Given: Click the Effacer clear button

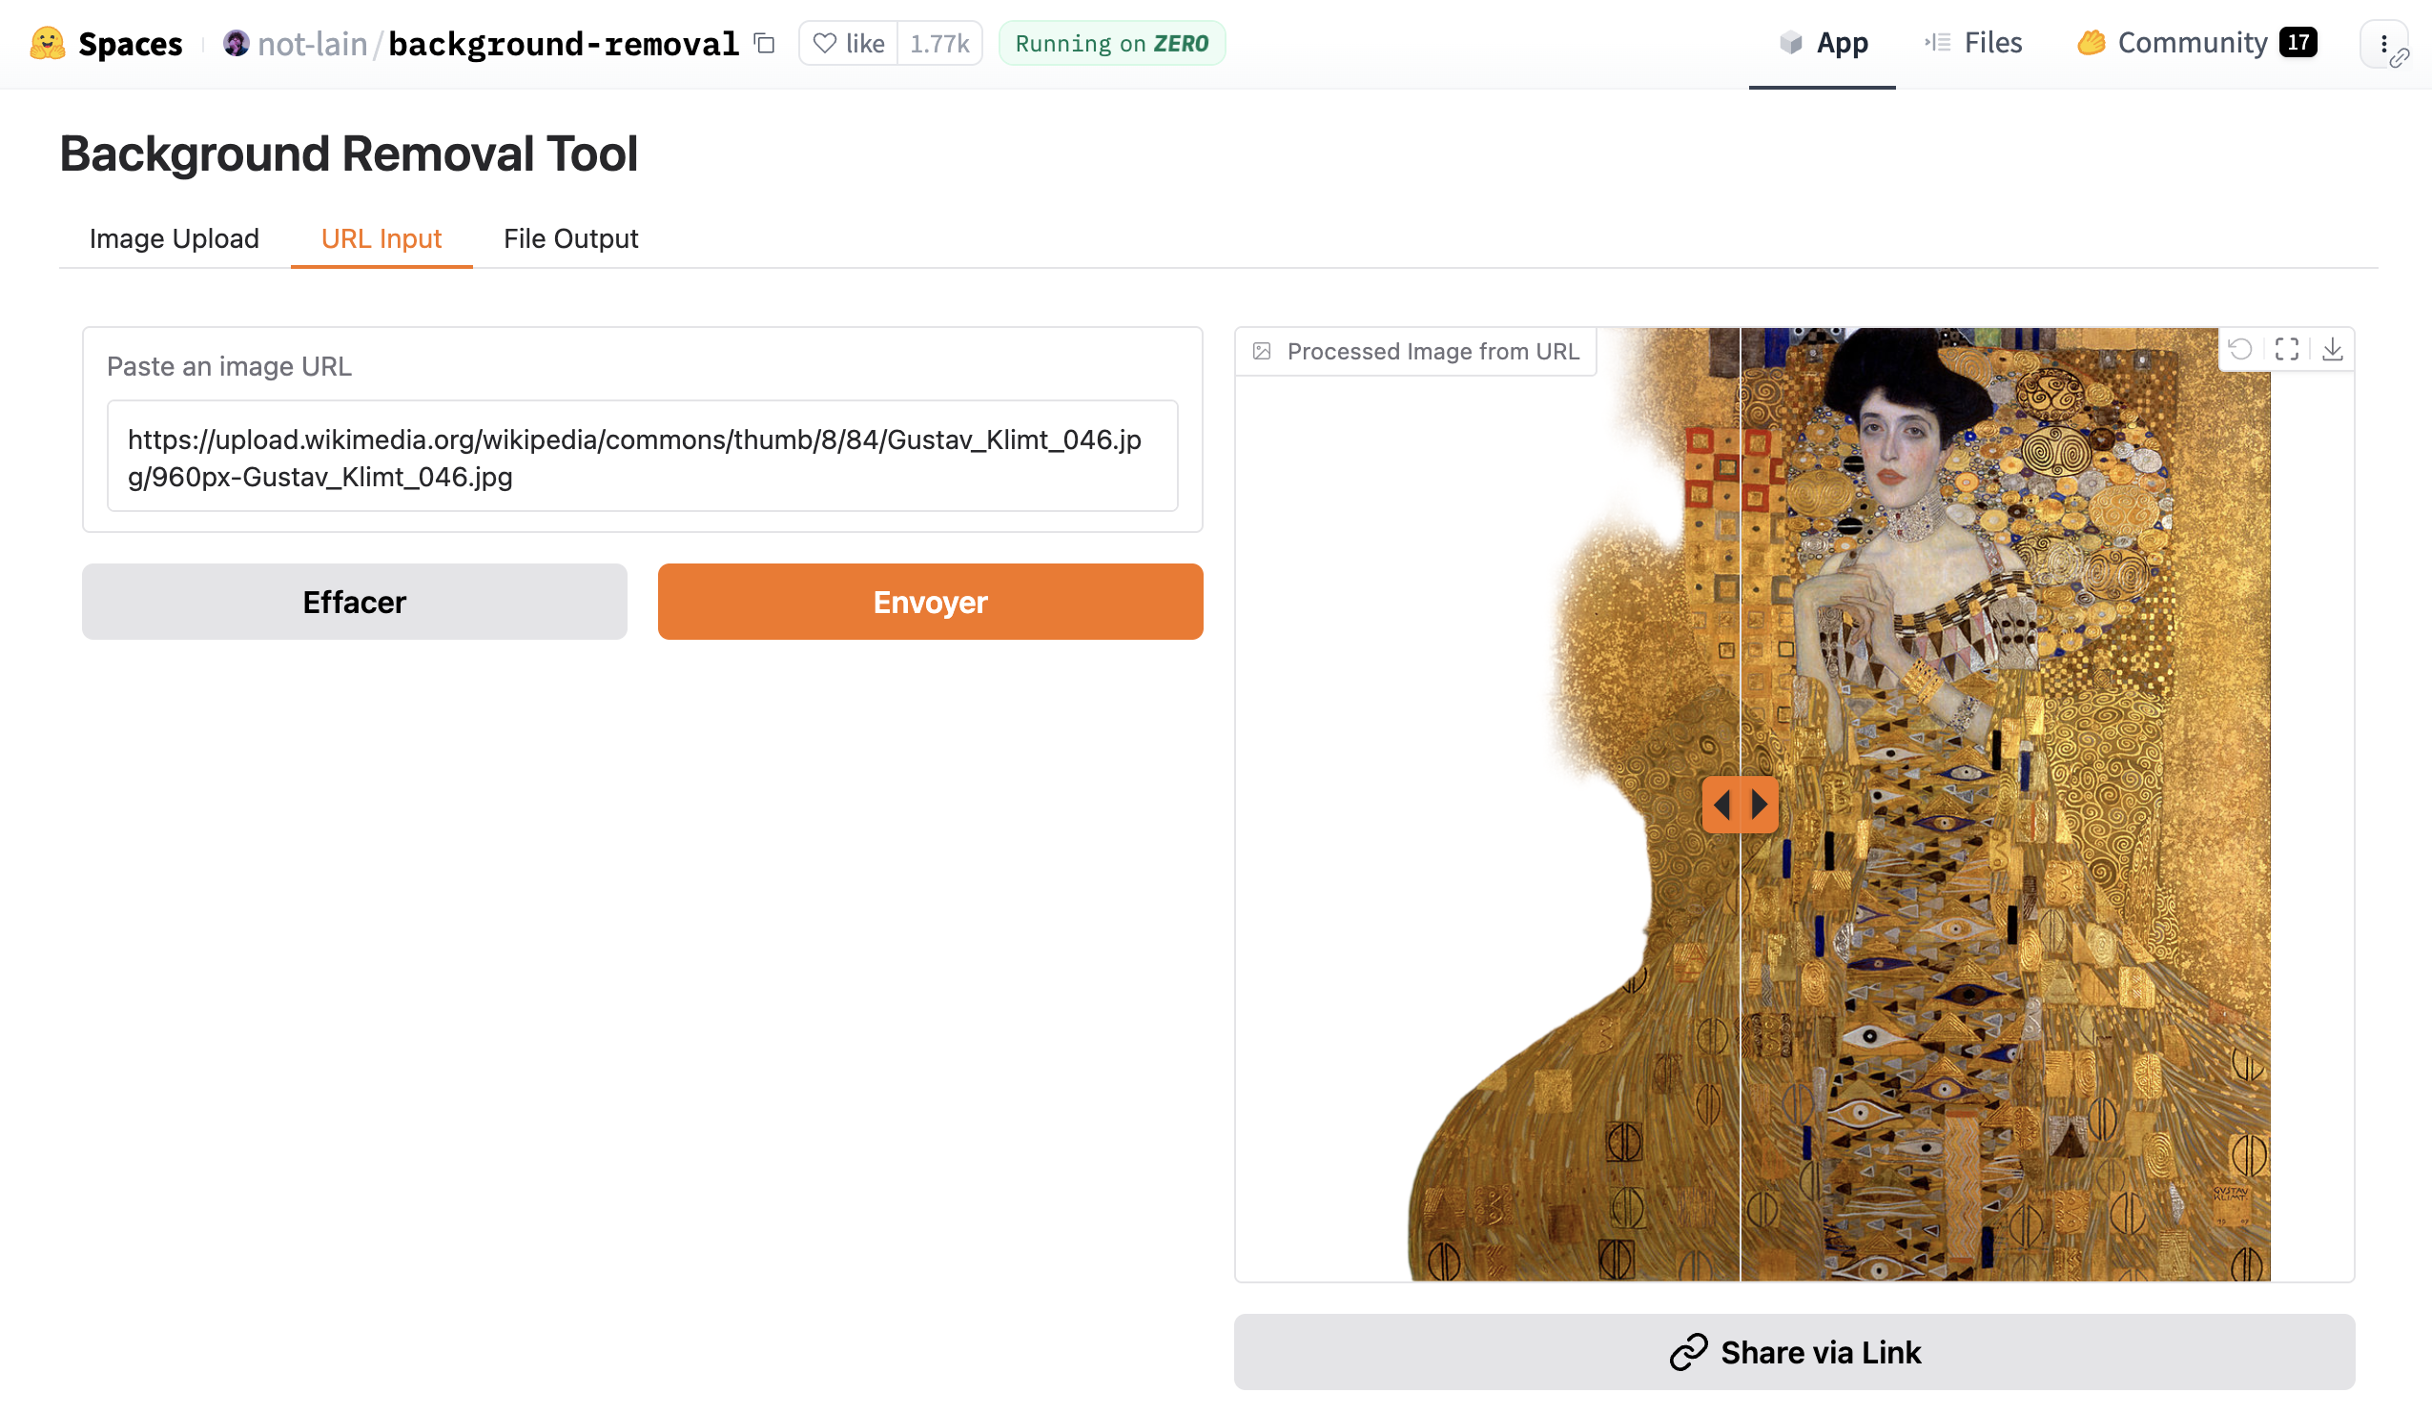Looking at the screenshot, I should pos(354,602).
